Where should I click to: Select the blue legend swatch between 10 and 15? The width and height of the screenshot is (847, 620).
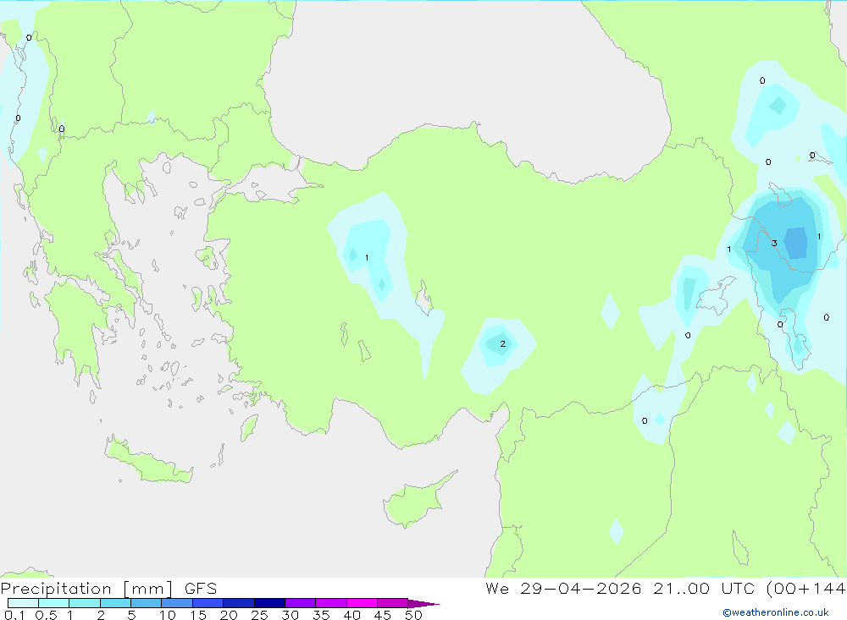[177, 603]
